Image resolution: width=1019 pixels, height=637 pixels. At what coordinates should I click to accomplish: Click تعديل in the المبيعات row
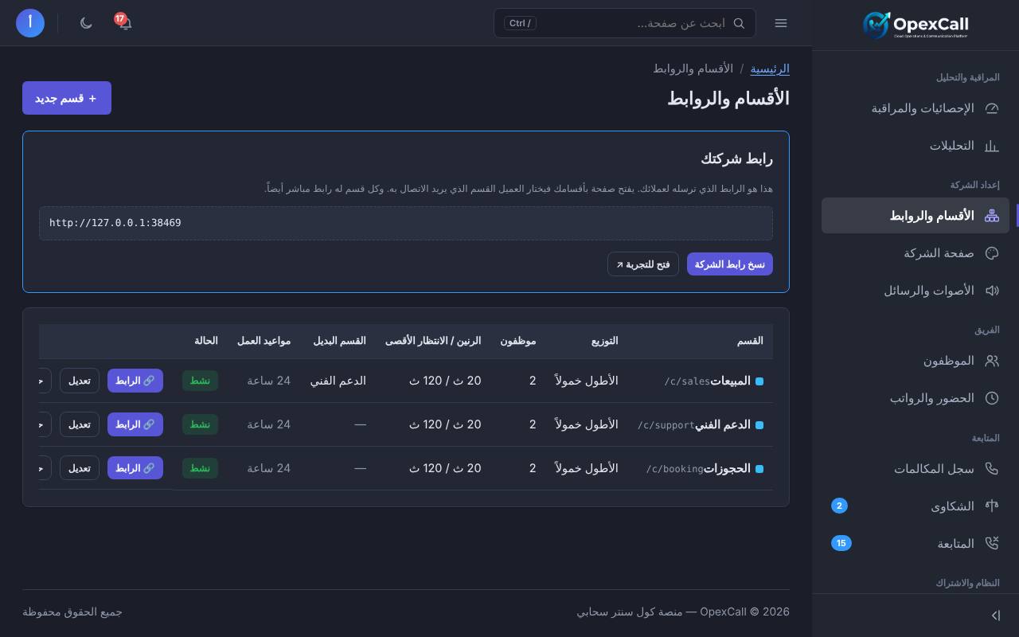(80, 381)
